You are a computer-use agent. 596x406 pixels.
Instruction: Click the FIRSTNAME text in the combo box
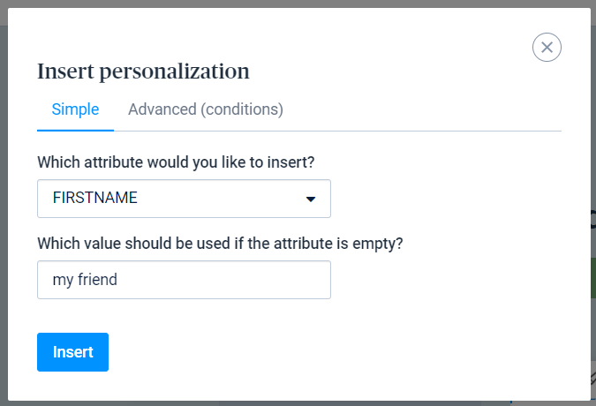pos(95,198)
